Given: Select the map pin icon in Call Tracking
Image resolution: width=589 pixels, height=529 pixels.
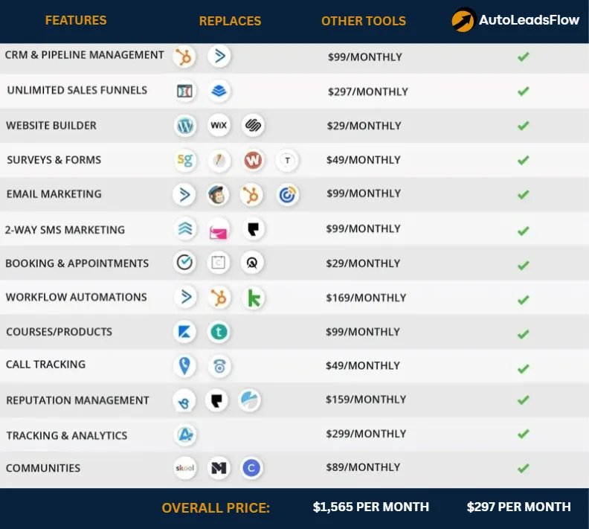Looking at the screenshot, I should pyautogui.click(x=184, y=365).
